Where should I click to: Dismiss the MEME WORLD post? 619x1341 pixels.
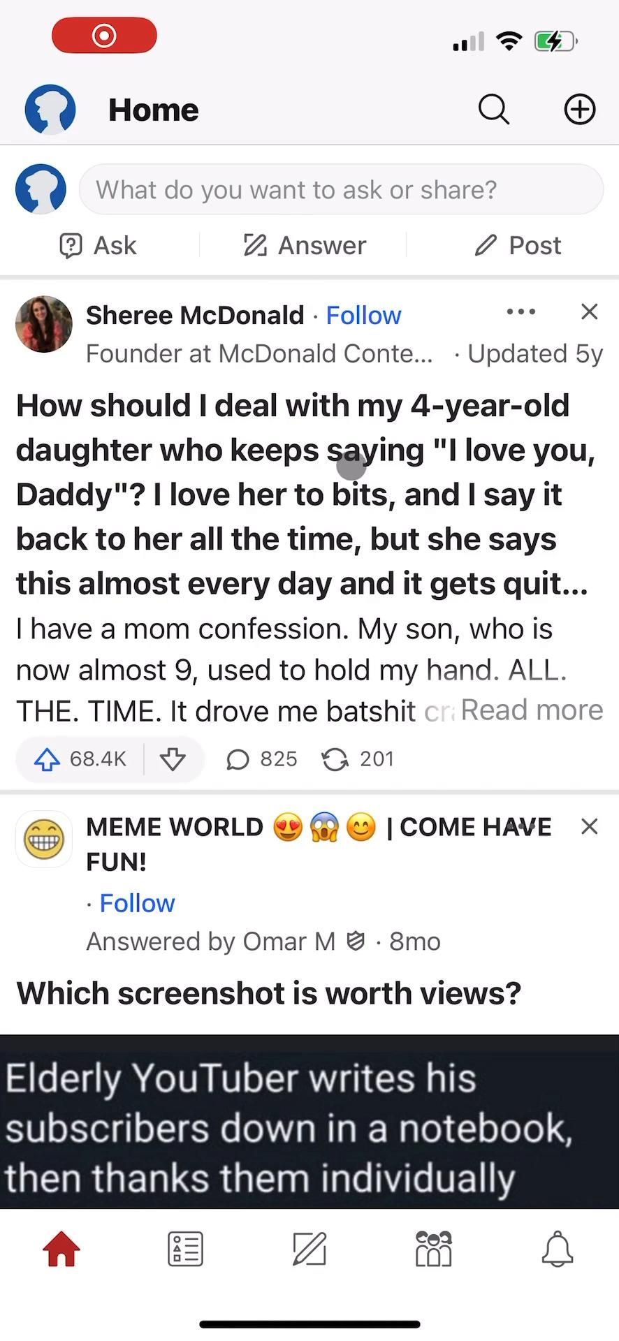point(589,827)
